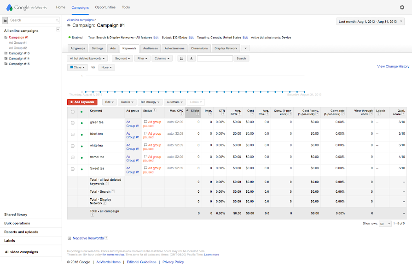Toggle the select-all checkbox in table header
412x273 pixels.
pyautogui.click(x=73, y=111)
